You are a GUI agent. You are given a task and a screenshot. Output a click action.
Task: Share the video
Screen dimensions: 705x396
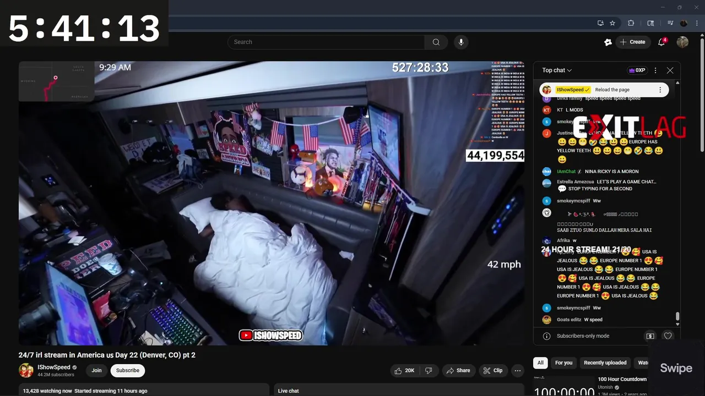tap(458, 371)
